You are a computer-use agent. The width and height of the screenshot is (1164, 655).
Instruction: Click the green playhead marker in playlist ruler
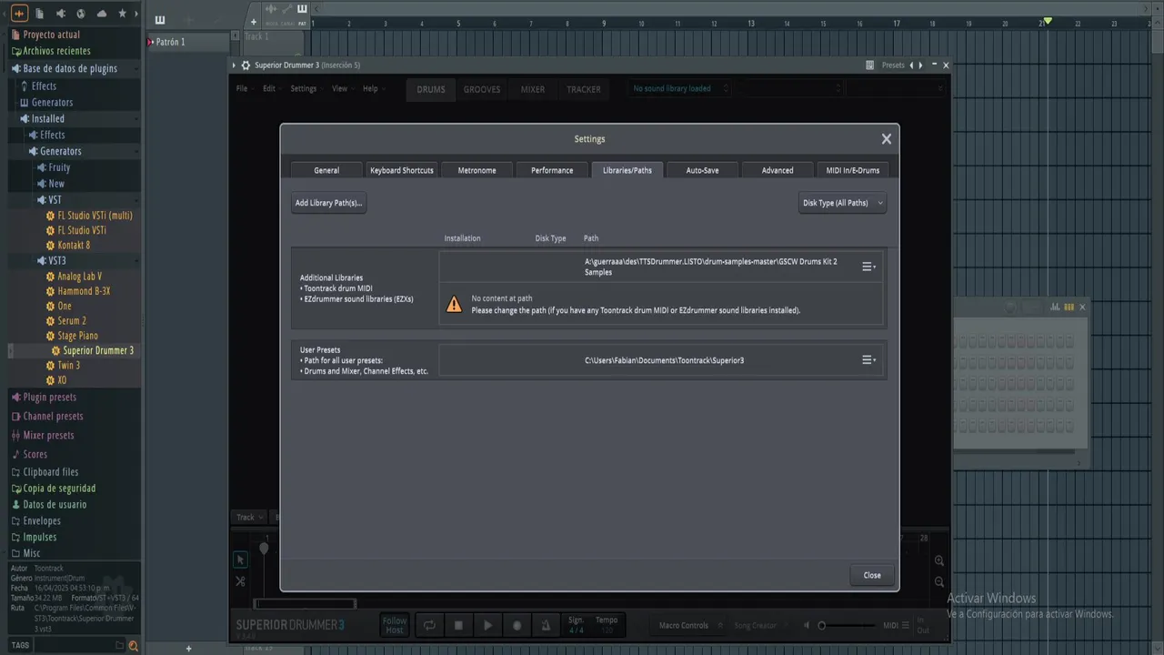click(1048, 21)
